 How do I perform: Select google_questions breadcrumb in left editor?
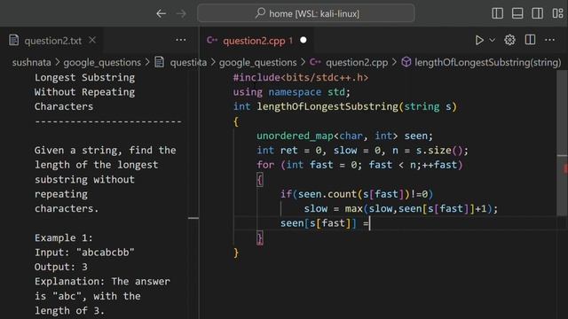pos(102,63)
